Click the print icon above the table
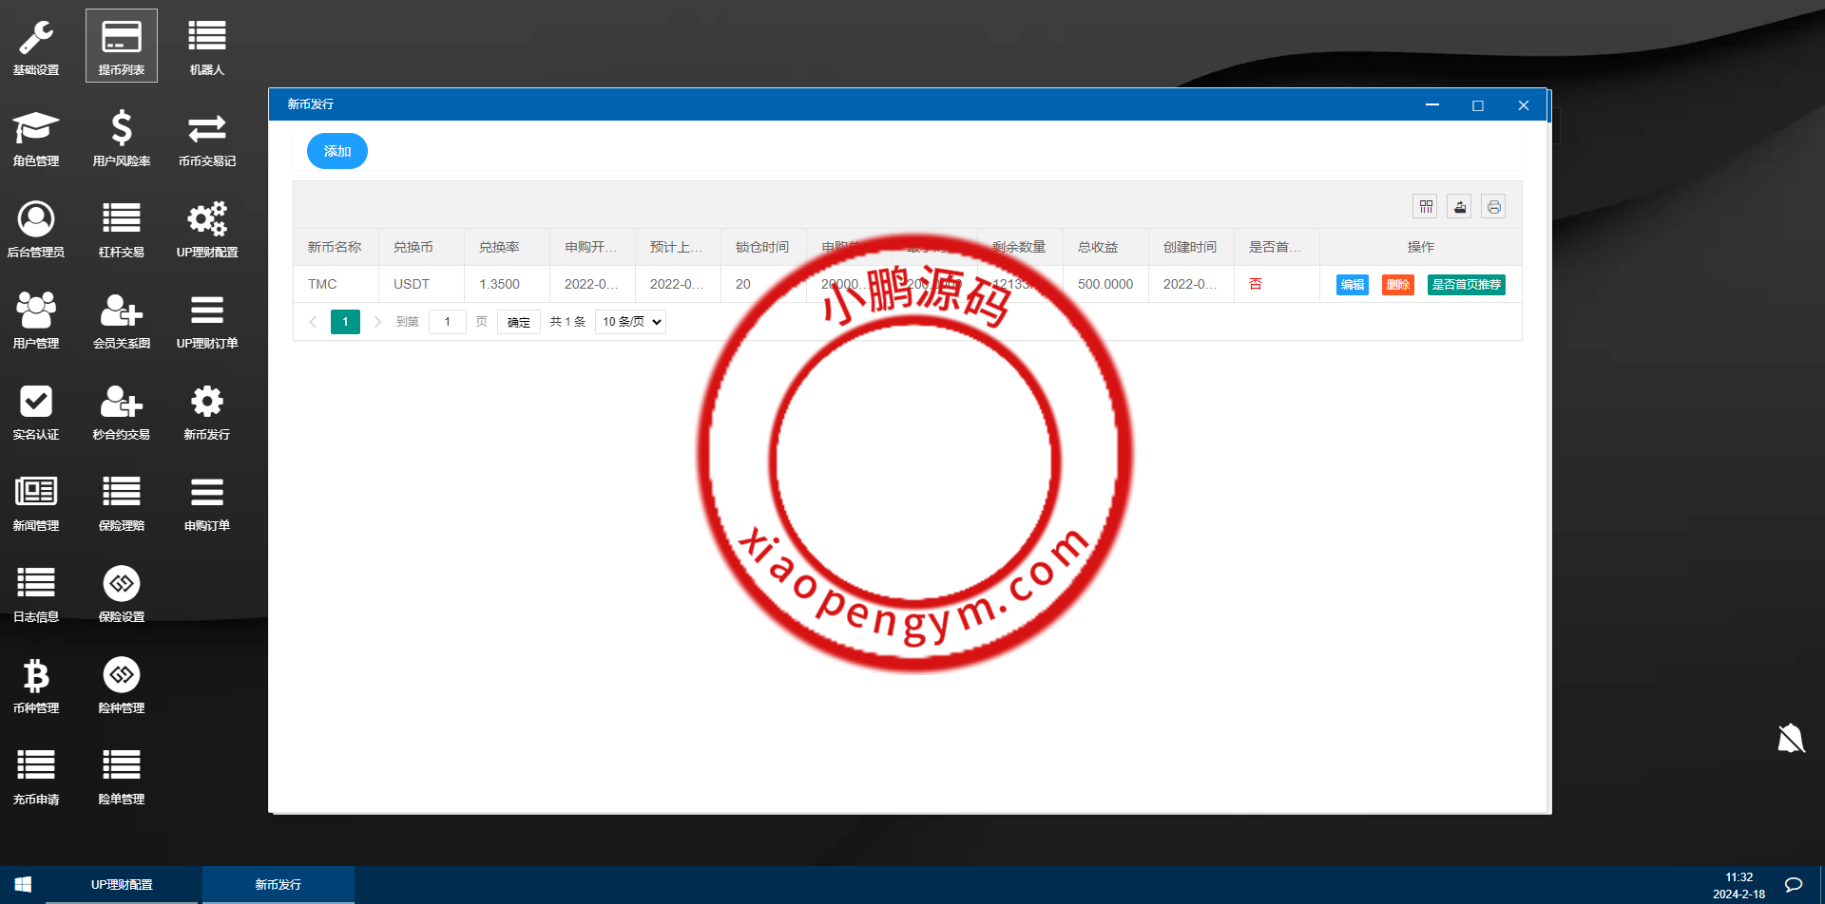The height and width of the screenshot is (904, 1825). point(1493,206)
